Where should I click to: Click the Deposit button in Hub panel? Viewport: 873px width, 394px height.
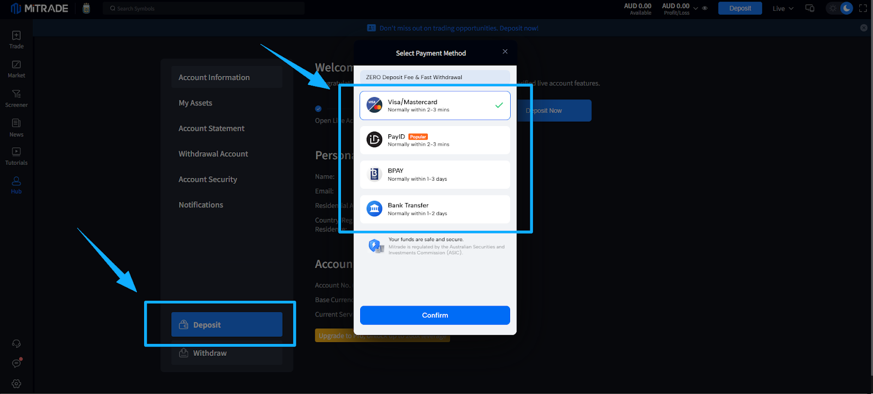[226, 325]
